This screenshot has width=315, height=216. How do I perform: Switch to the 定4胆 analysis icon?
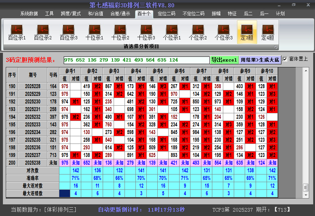click(268, 32)
